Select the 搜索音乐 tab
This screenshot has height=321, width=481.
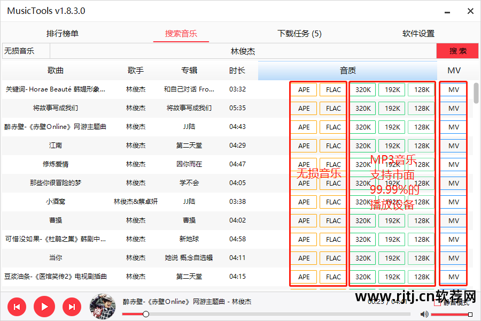point(181,33)
